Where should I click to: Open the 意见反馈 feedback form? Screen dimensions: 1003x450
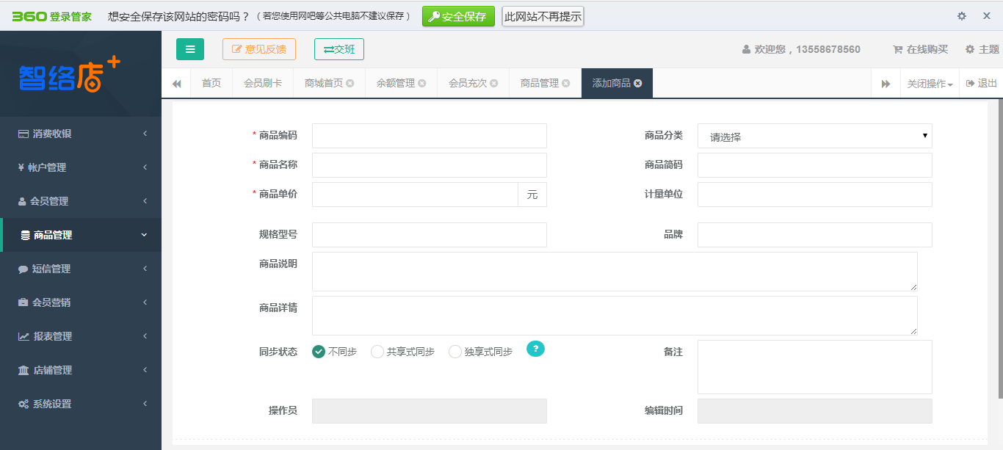tap(258, 49)
